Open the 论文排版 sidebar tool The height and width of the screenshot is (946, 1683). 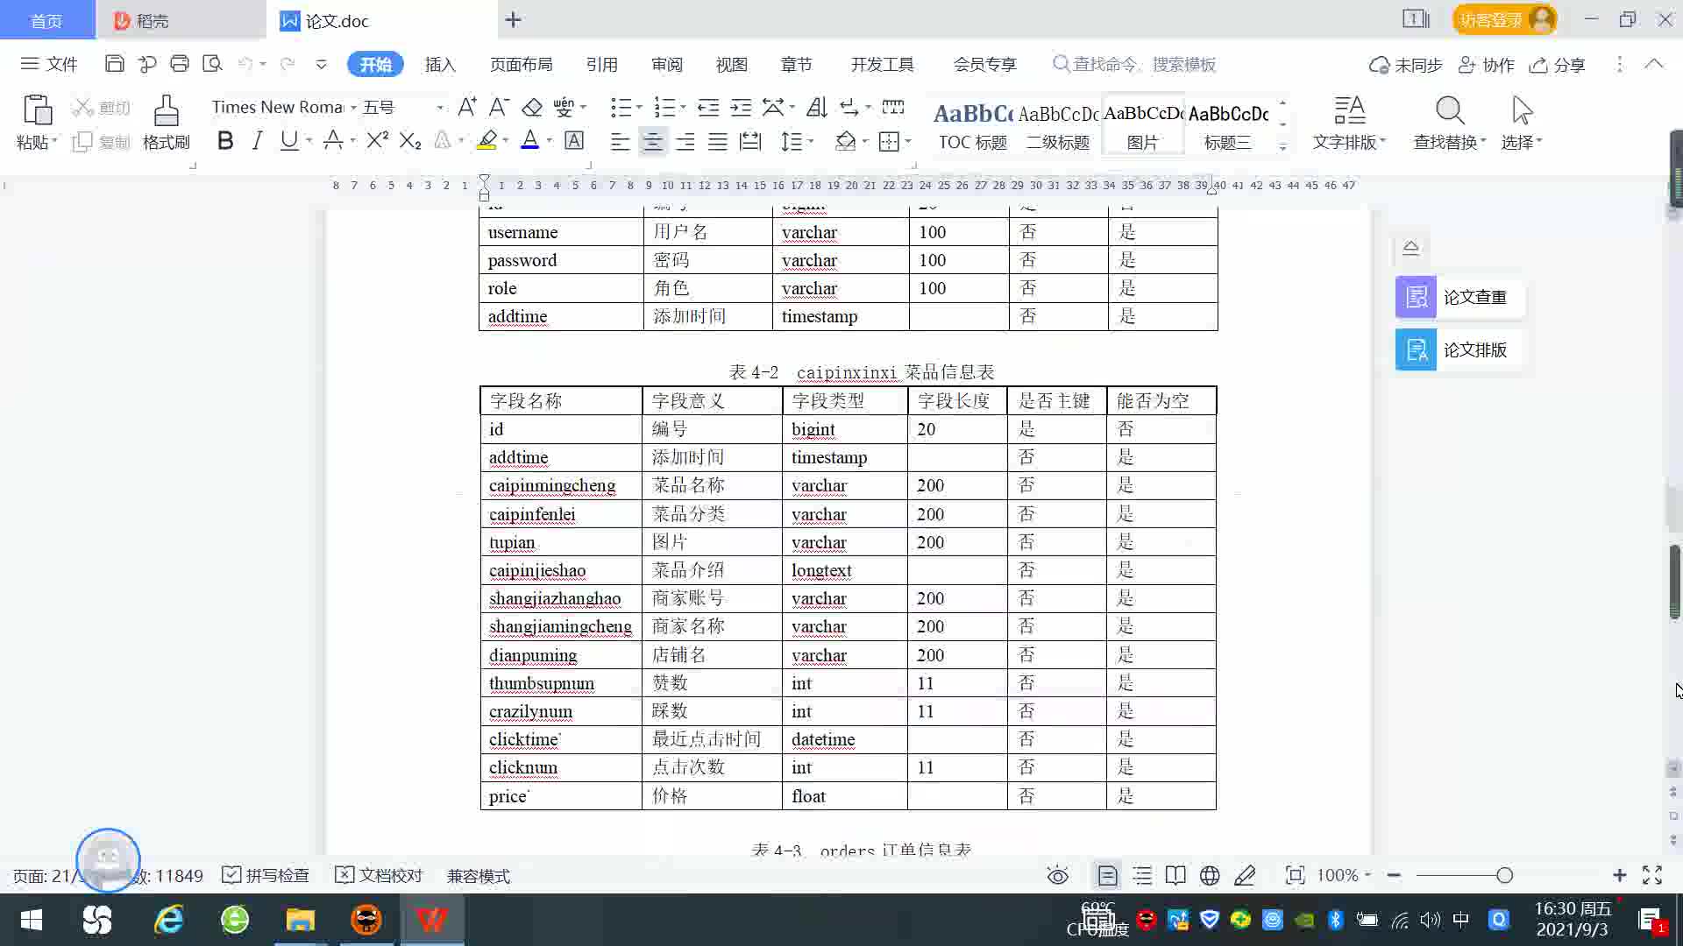(x=1459, y=349)
